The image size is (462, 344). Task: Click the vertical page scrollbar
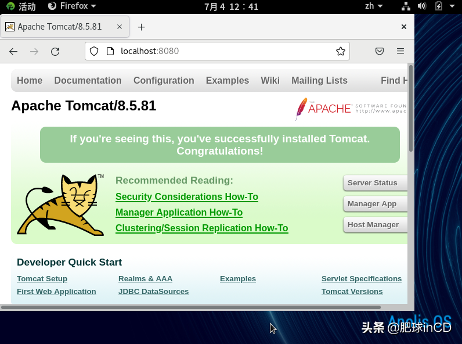(411, 109)
